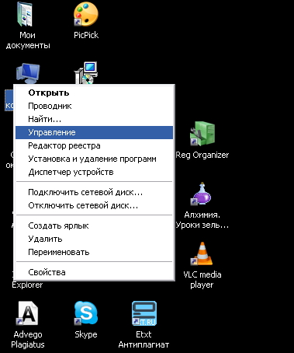Choose Подключить сетевой диск...
This screenshot has width=294, height=353.
click(x=94, y=192)
